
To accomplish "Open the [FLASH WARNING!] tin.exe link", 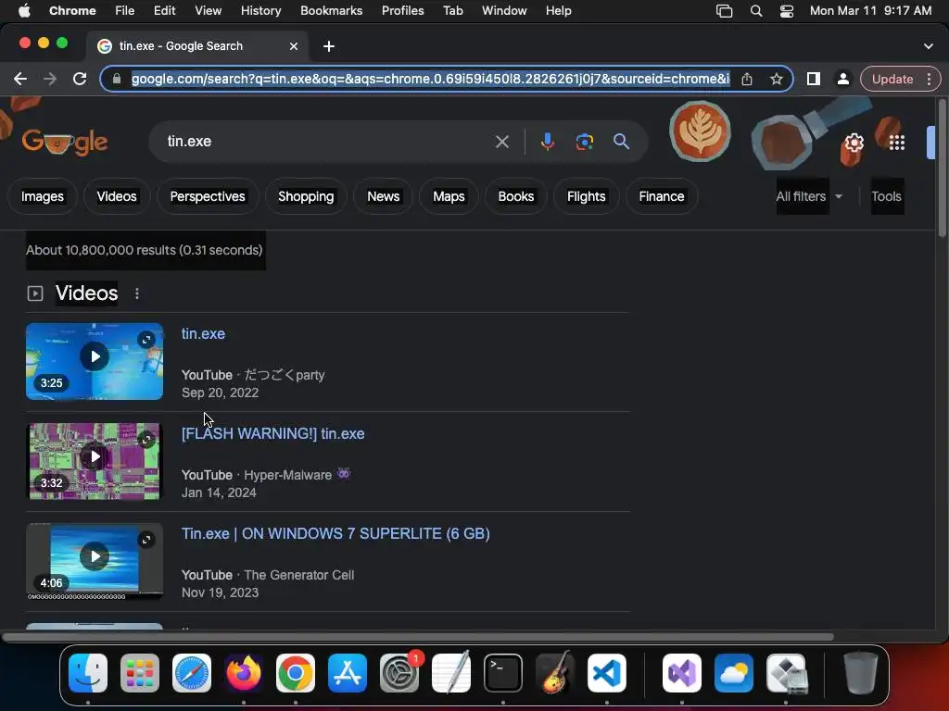I will [273, 433].
